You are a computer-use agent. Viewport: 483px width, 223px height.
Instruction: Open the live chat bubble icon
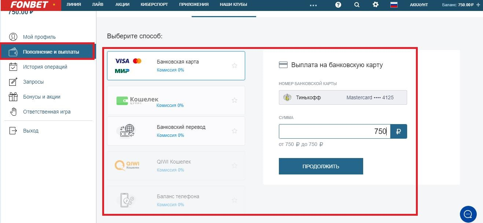(x=468, y=214)
